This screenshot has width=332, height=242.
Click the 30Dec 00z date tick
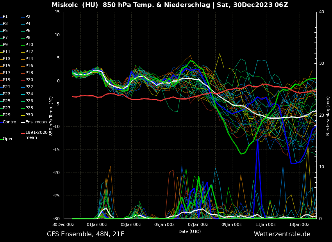coord(63,224)
